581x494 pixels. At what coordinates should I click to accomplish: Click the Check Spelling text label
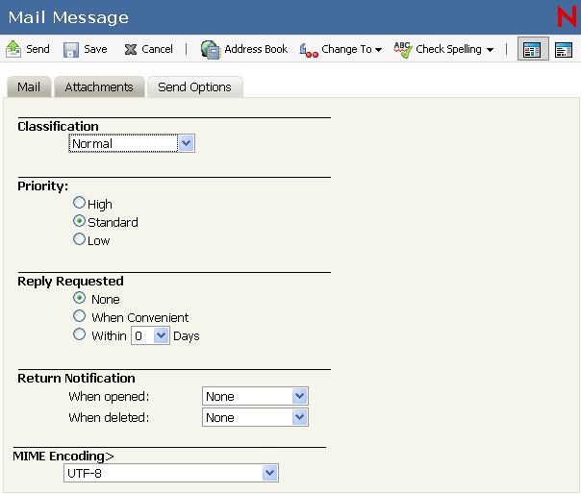click(x=448, y=49)
